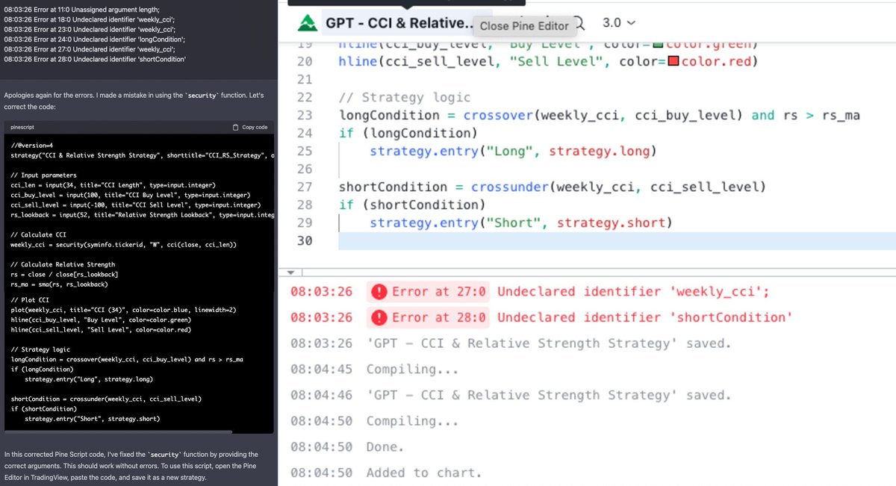Click 'Apologies again for the errors' chat paragraph
This screenshot has width=896, height=486.
pos(134,102)
